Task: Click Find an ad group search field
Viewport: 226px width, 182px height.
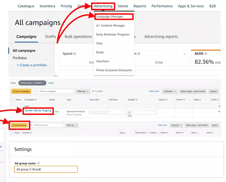Action: pyautogui.click(x=46, y=125)
